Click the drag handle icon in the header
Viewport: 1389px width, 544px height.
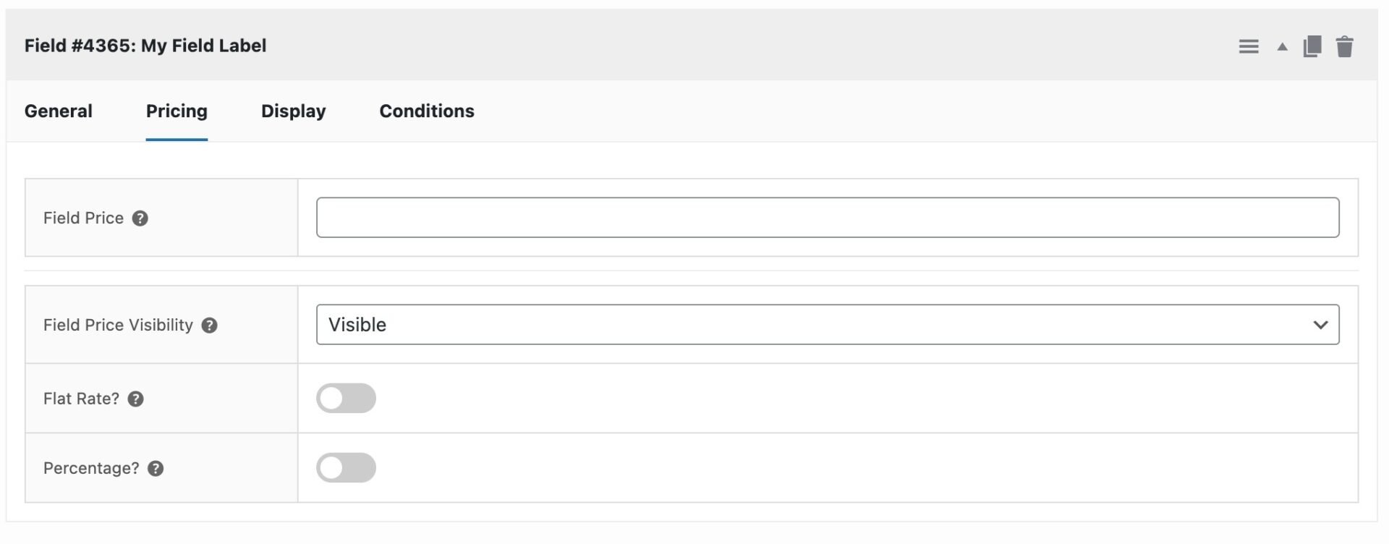pos(1249,46)
